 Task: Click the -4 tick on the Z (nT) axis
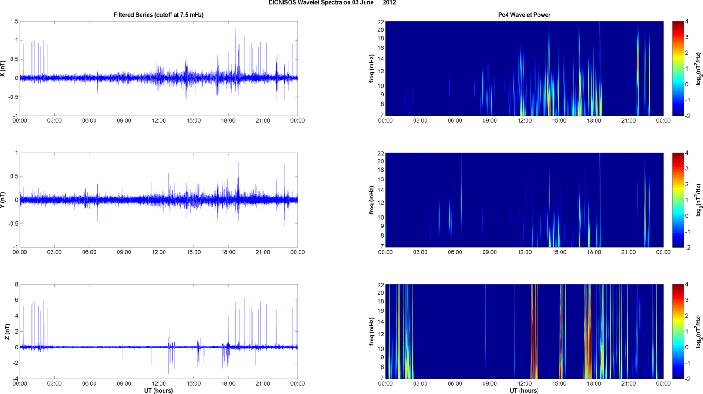[x=15, y=379]
